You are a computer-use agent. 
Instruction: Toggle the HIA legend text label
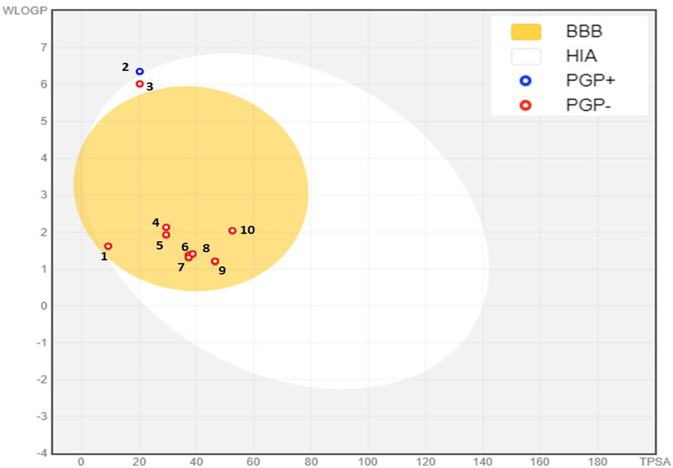tap(581, 56)
